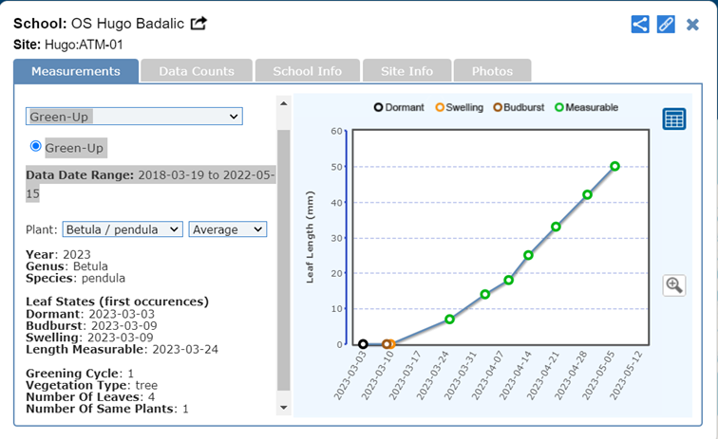Toggle Swelling series in chart legend
Image resolution: width=718 pixels, height=439 pixels.
coord(460,107)
